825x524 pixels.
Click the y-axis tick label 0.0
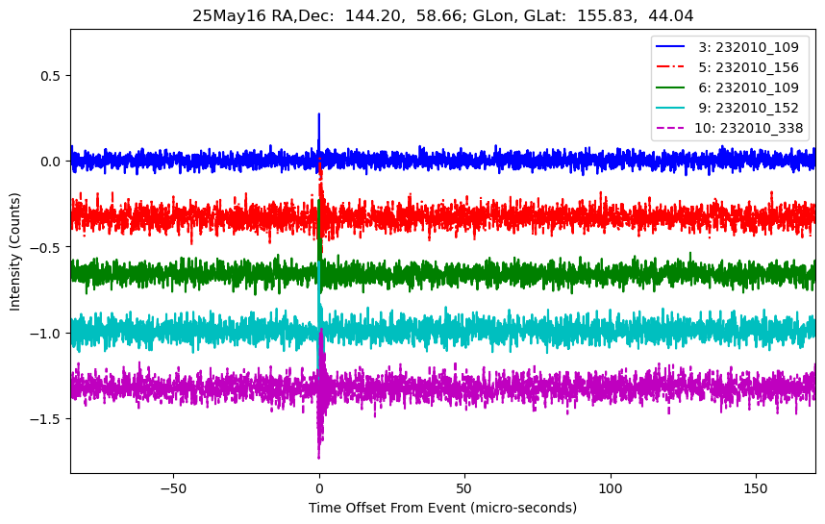pos(51,162)
